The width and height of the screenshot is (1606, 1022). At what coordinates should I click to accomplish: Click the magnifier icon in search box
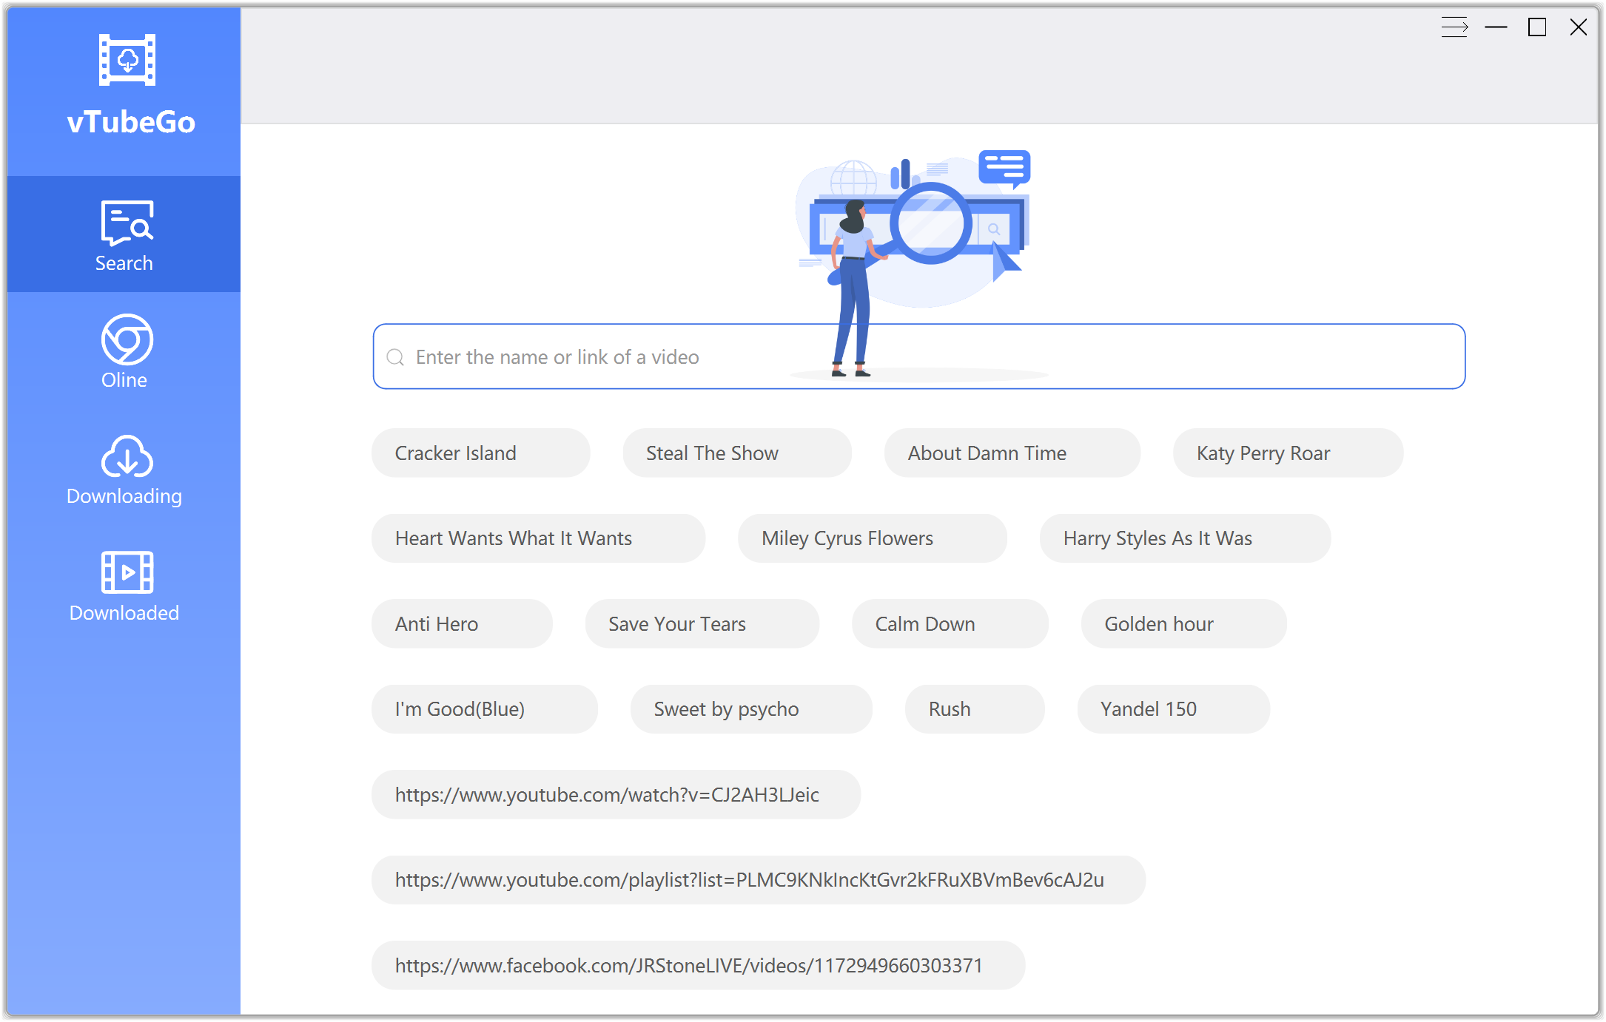pyautogui.click(x=396, y=357)
